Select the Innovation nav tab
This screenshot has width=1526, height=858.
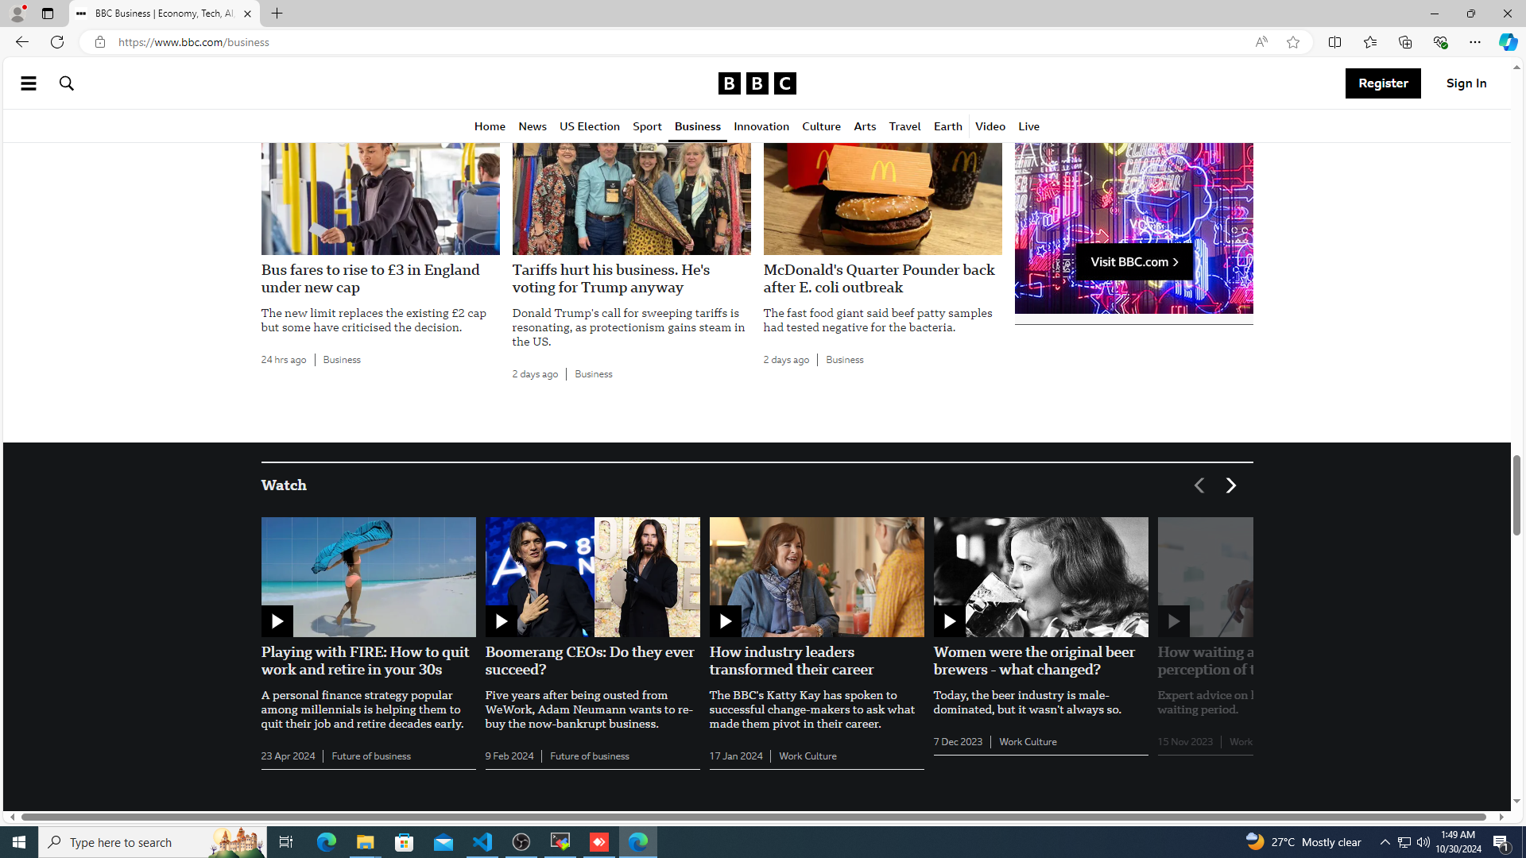[761, 126]
